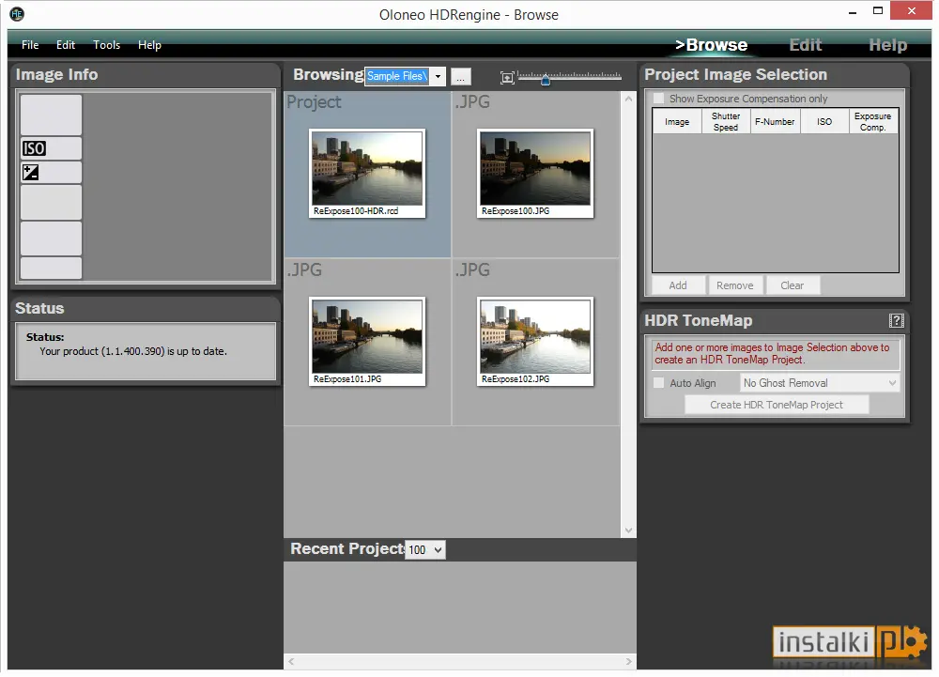The width and height of the screenshot is (939, 677).
Task: Click the Shutter Speed column header
Action: (726, 121)
